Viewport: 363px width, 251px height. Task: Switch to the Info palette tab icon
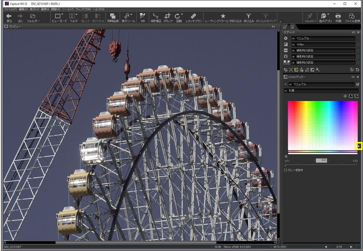(293, 27)
